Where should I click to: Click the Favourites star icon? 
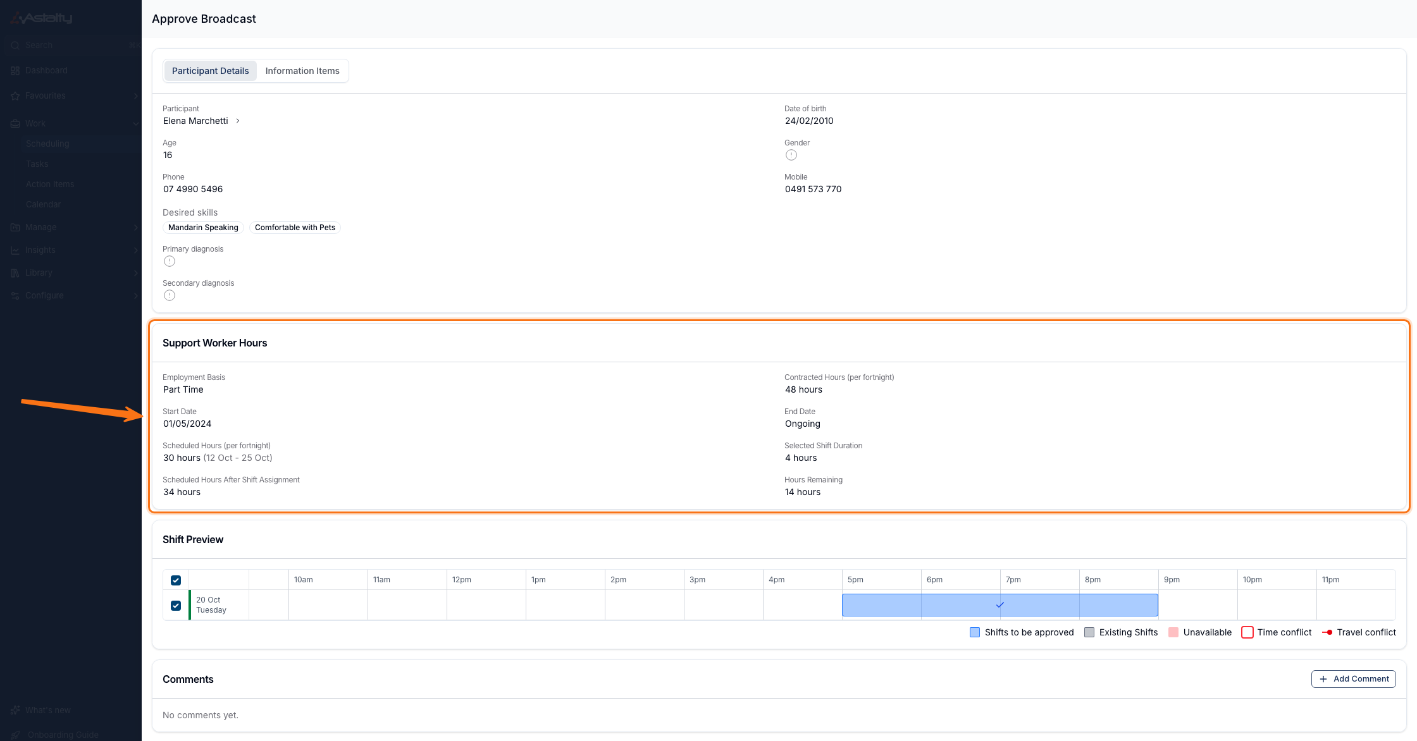click(x=15, y=96)
